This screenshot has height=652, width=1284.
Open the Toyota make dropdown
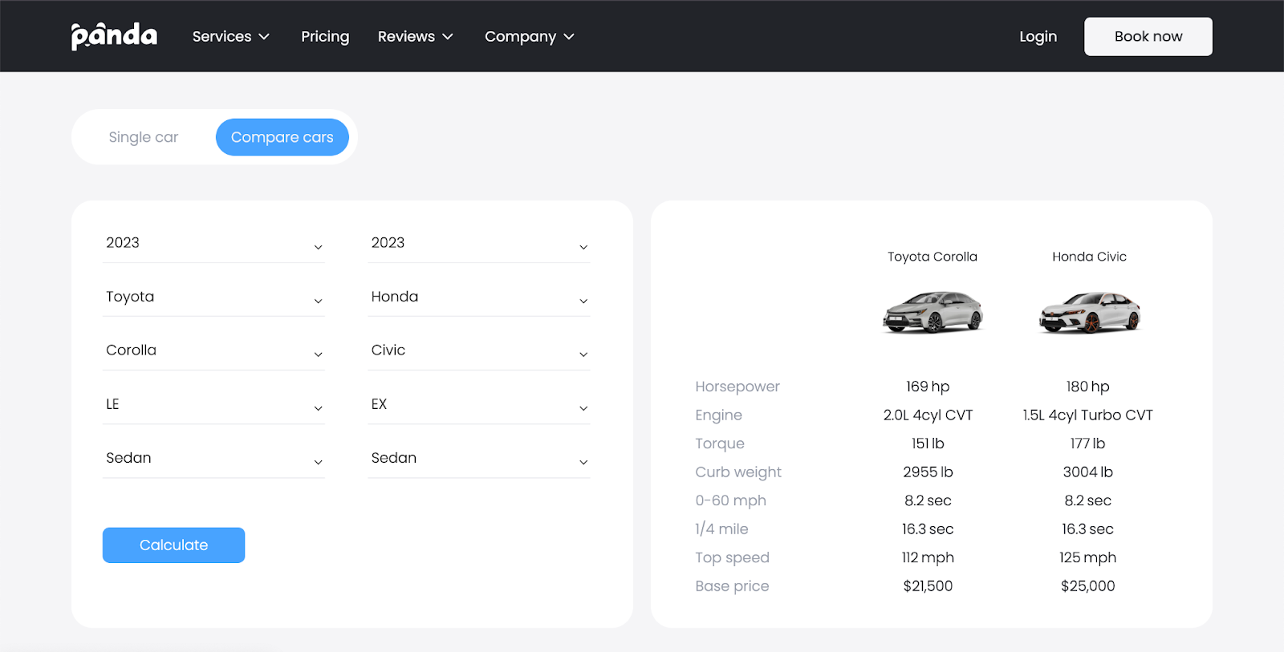[x=213, y=297]
